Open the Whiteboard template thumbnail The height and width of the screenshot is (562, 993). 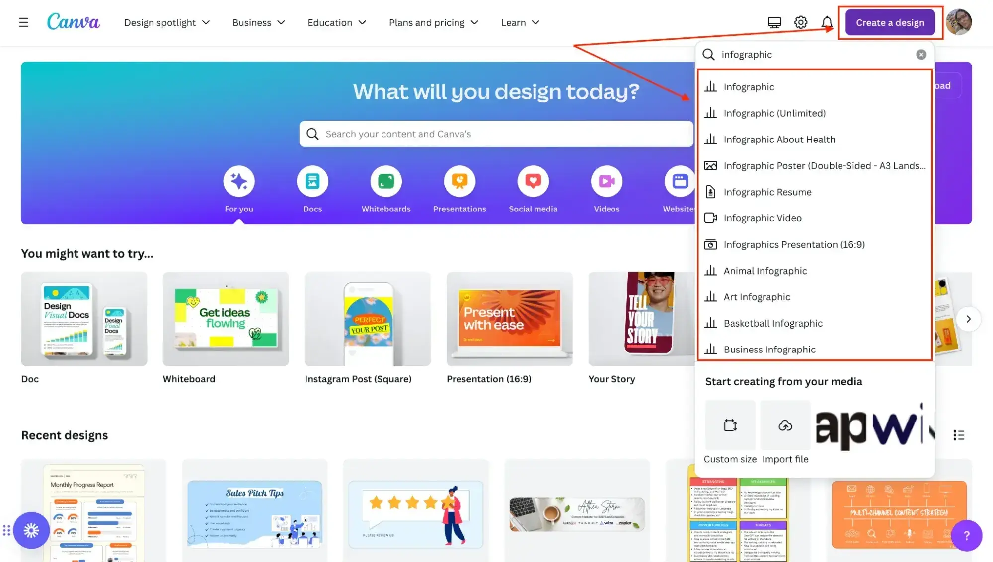pos(226,318)
